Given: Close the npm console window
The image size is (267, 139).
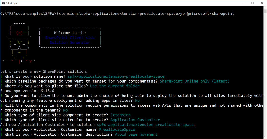Looking at the screenshot, I should click(x=262, y=3).
